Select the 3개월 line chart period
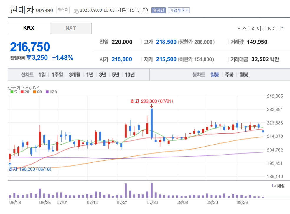 click(75, 75)
